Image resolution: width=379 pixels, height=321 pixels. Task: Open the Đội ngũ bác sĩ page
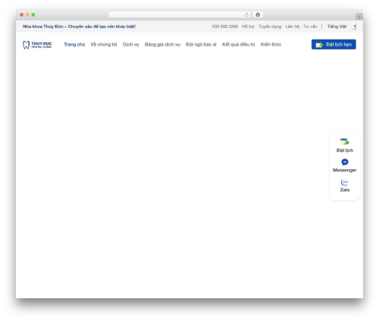pyautogui.click(x=201, y=45)
